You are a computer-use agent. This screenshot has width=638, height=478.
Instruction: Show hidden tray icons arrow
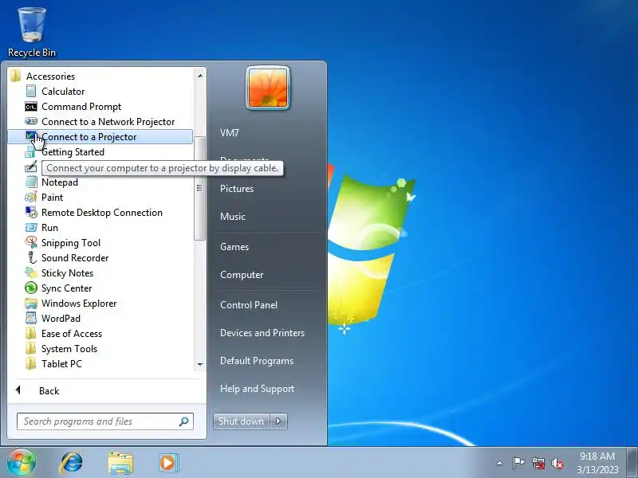[x=500, y=463]
